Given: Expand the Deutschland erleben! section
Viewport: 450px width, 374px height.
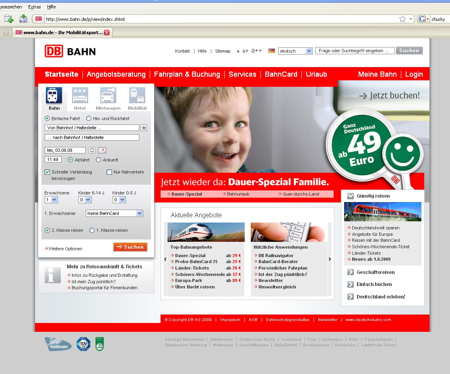Looking at the screenshot, I should (351, 297).
